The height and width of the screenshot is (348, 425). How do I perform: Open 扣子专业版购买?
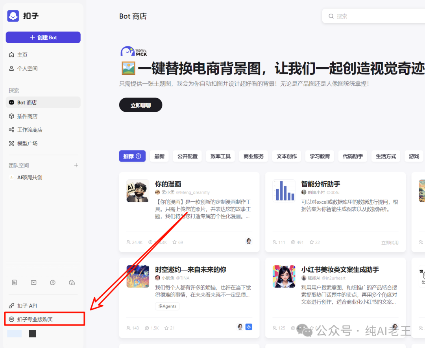click(x=44, y=319)
